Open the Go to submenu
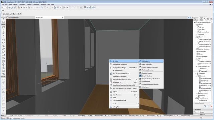214x120 pixels. tap(124, 104)
